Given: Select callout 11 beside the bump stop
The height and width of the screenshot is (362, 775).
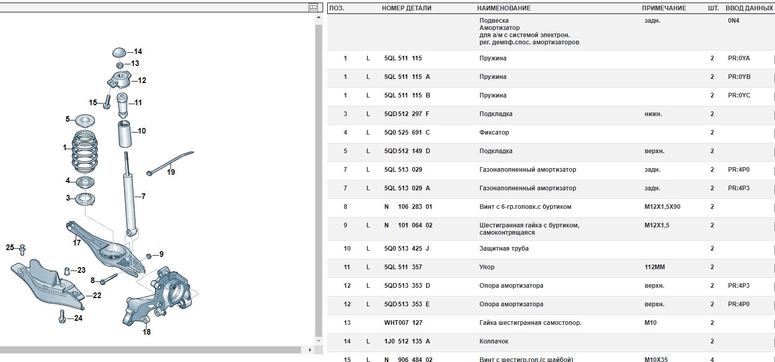Looking at the screenshot, I should (138, 103).
